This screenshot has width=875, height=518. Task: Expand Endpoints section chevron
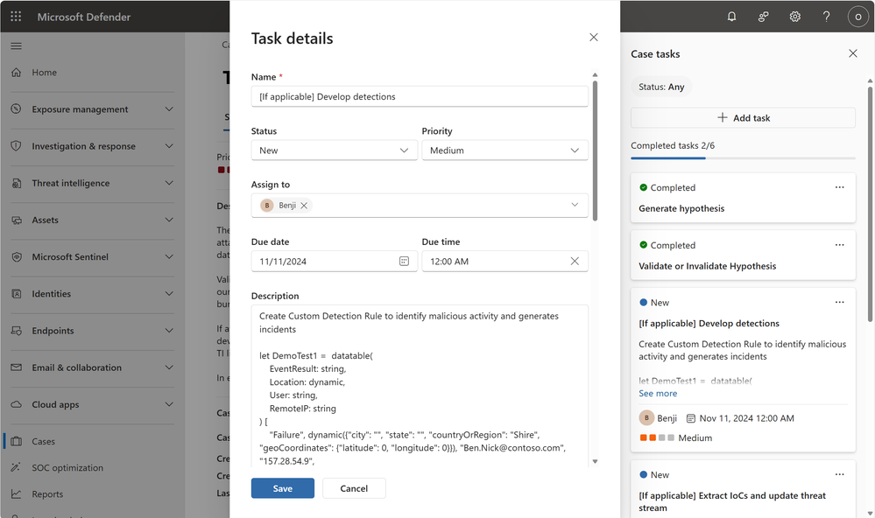click(169, 331)
